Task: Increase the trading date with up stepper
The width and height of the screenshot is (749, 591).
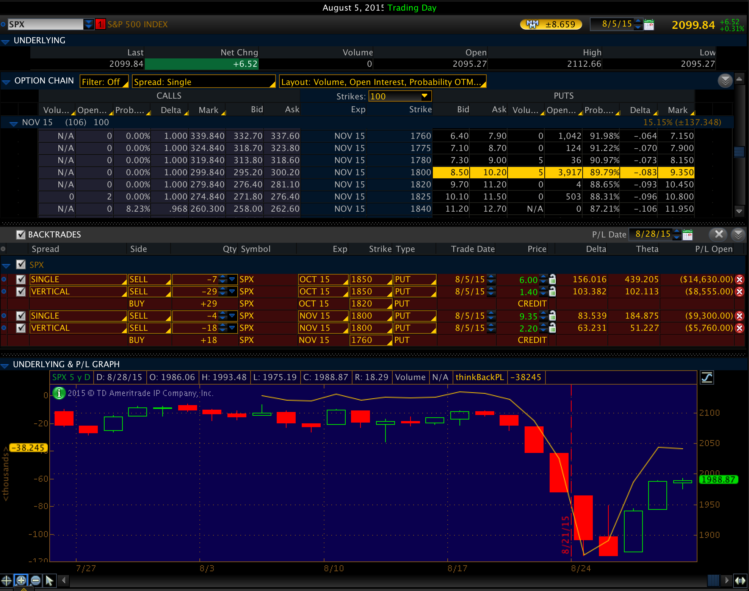Action: point(638,22)
